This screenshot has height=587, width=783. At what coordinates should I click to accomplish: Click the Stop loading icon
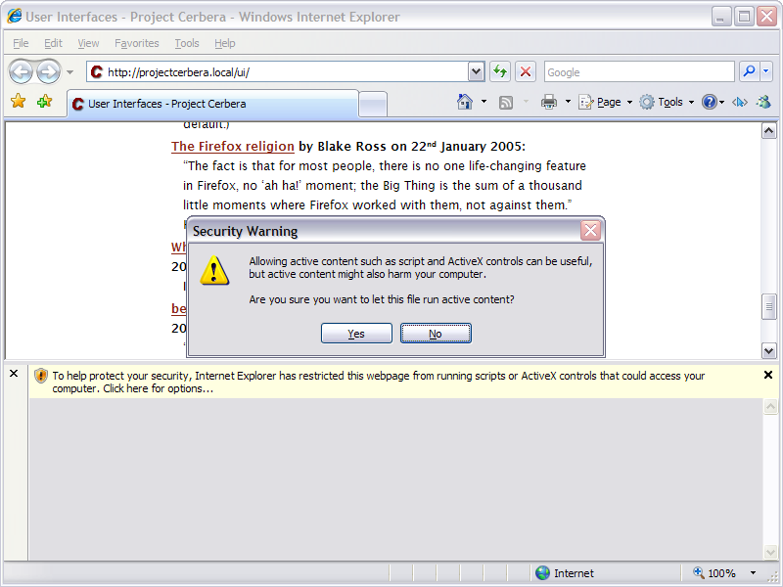coord(526,71)
